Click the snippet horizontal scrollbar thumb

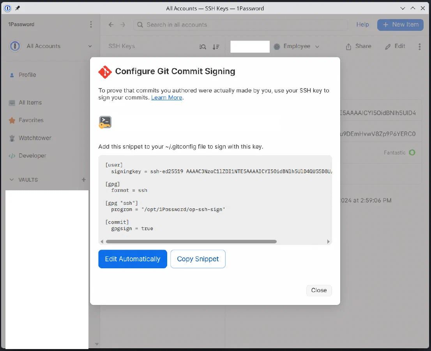click(191, 241)
